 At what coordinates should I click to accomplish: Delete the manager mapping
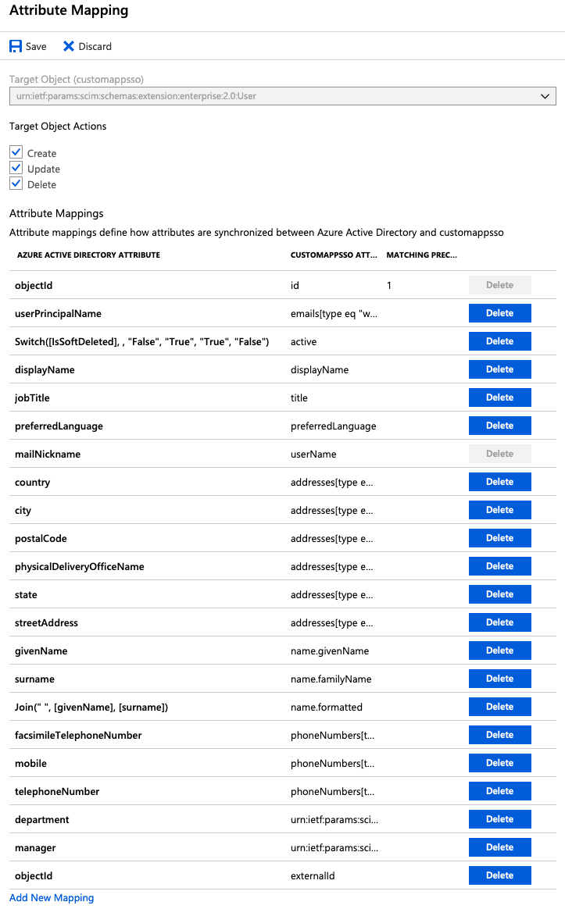499,847
